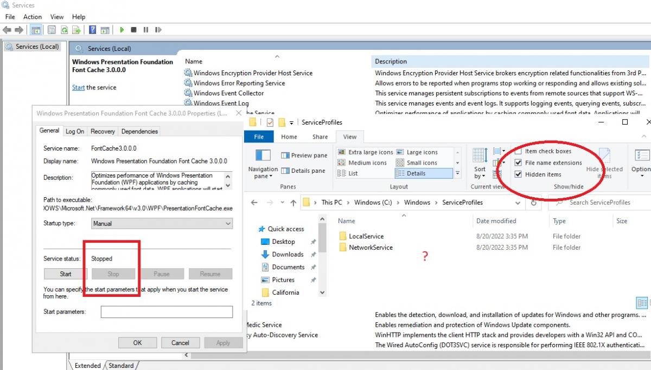Screen dimensions: 651x370
Task: Open Properties from the Services toolbar icon
Action: [52, 30]
